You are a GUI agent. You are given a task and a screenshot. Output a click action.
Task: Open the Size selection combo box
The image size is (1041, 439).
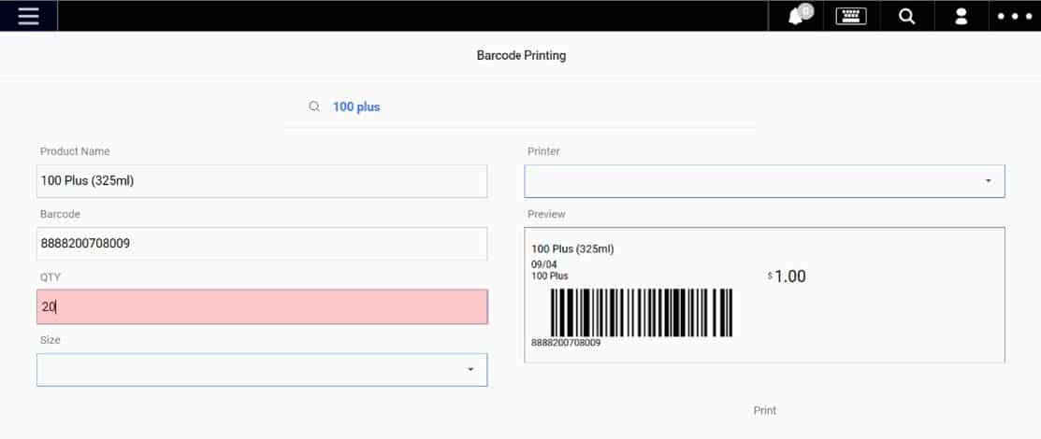[x=262, y=369]
